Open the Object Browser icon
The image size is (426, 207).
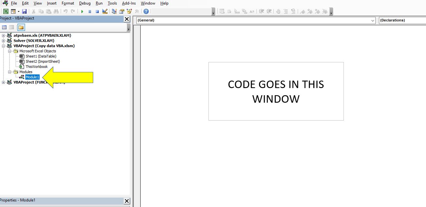[x=129, y=11]
